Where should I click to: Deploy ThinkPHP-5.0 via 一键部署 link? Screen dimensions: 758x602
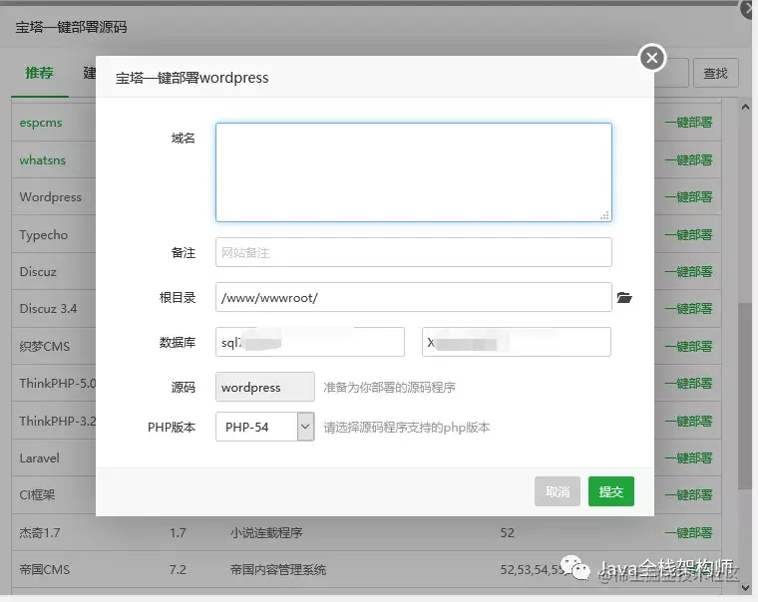(x=689, y=383)
